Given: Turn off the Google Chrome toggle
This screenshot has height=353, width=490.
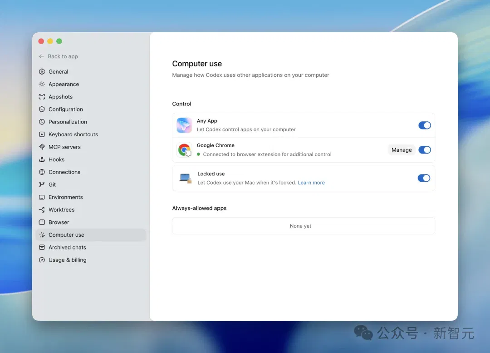Looking at the screenshot, I should coord(424,150).
